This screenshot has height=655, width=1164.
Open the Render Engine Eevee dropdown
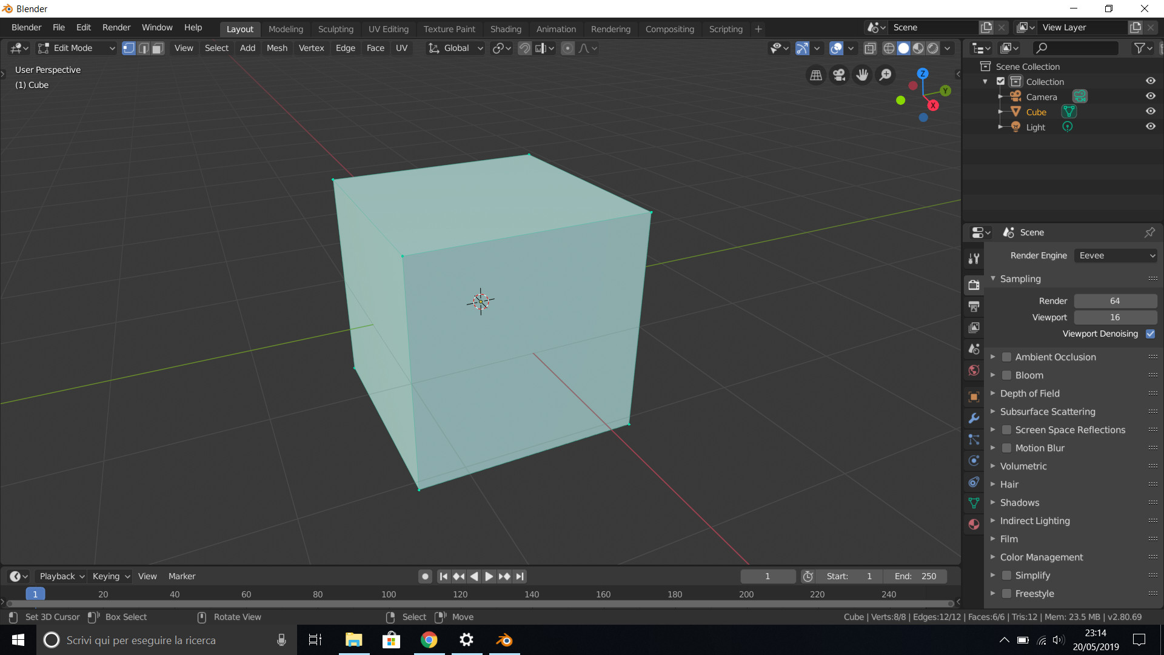(1115, 256)
